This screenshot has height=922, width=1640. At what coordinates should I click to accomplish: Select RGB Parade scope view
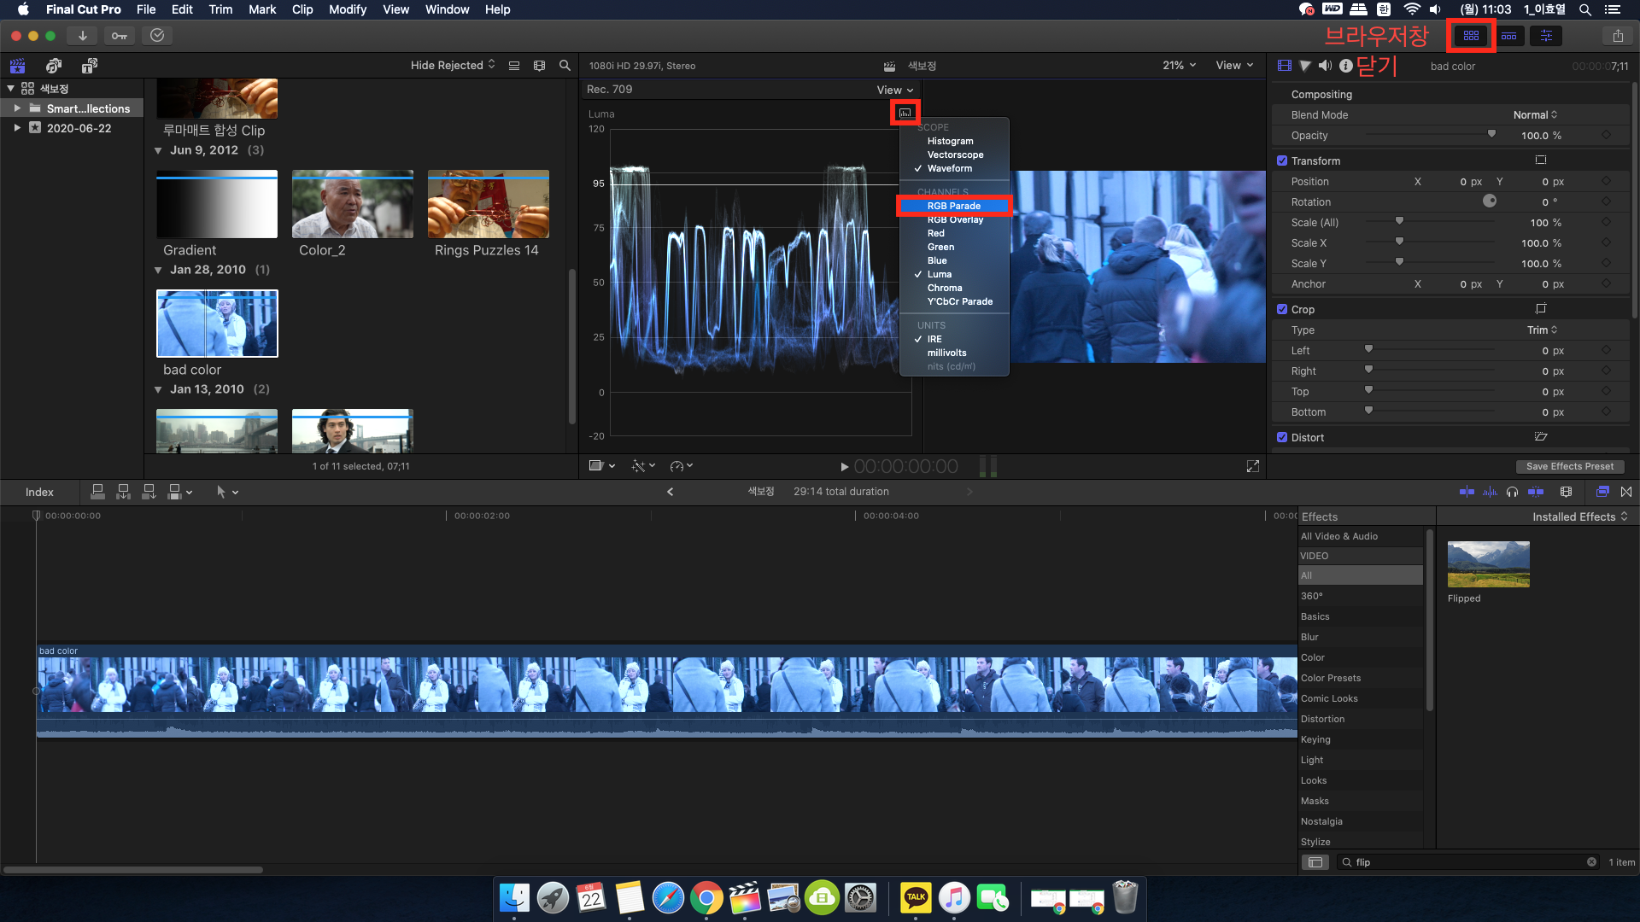click(954, 205)
